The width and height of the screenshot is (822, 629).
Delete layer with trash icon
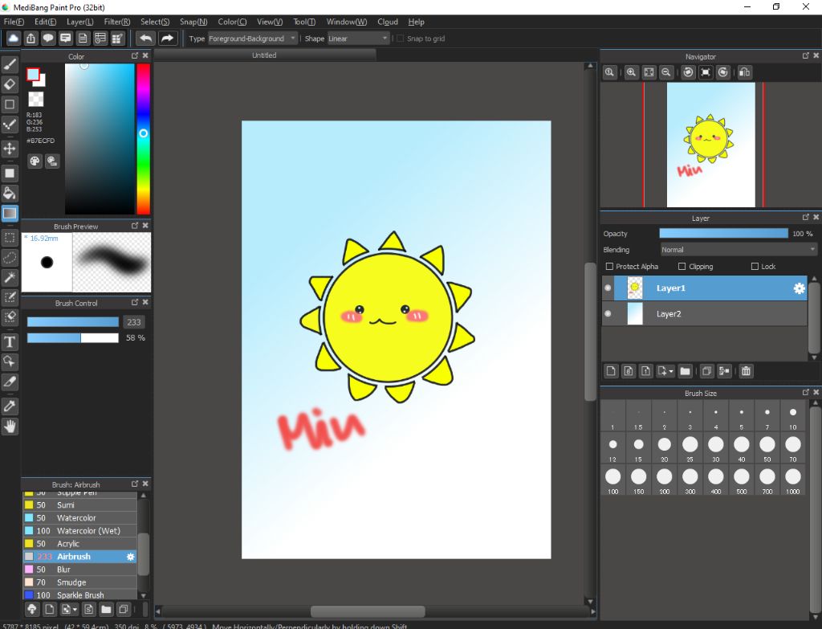click(746, 371)
